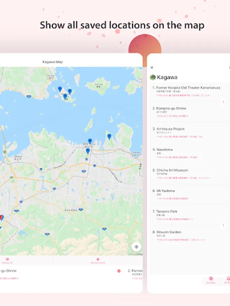Tap the red round icon beside Shrine card

pos(119,271)
